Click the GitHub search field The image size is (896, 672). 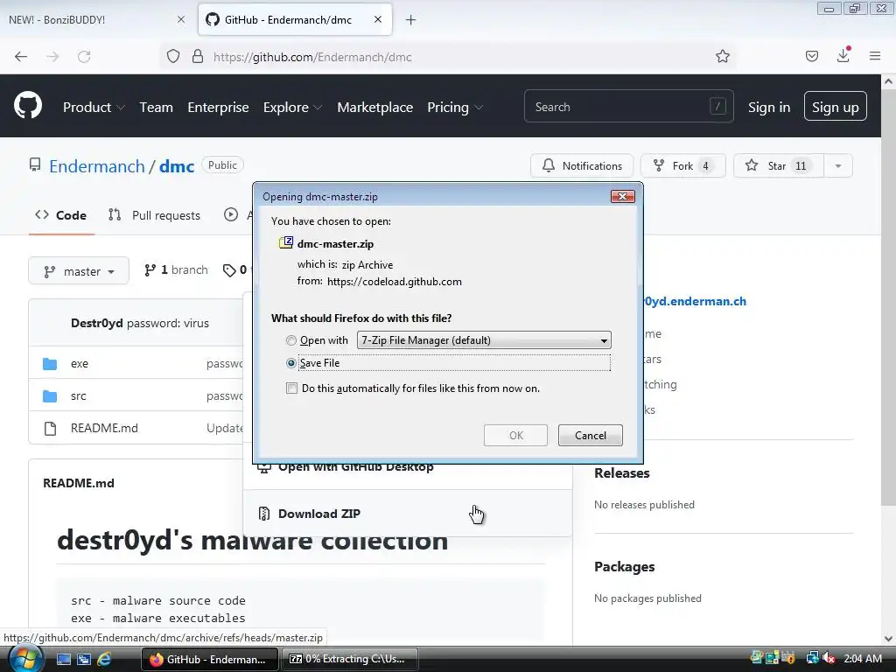628,106
